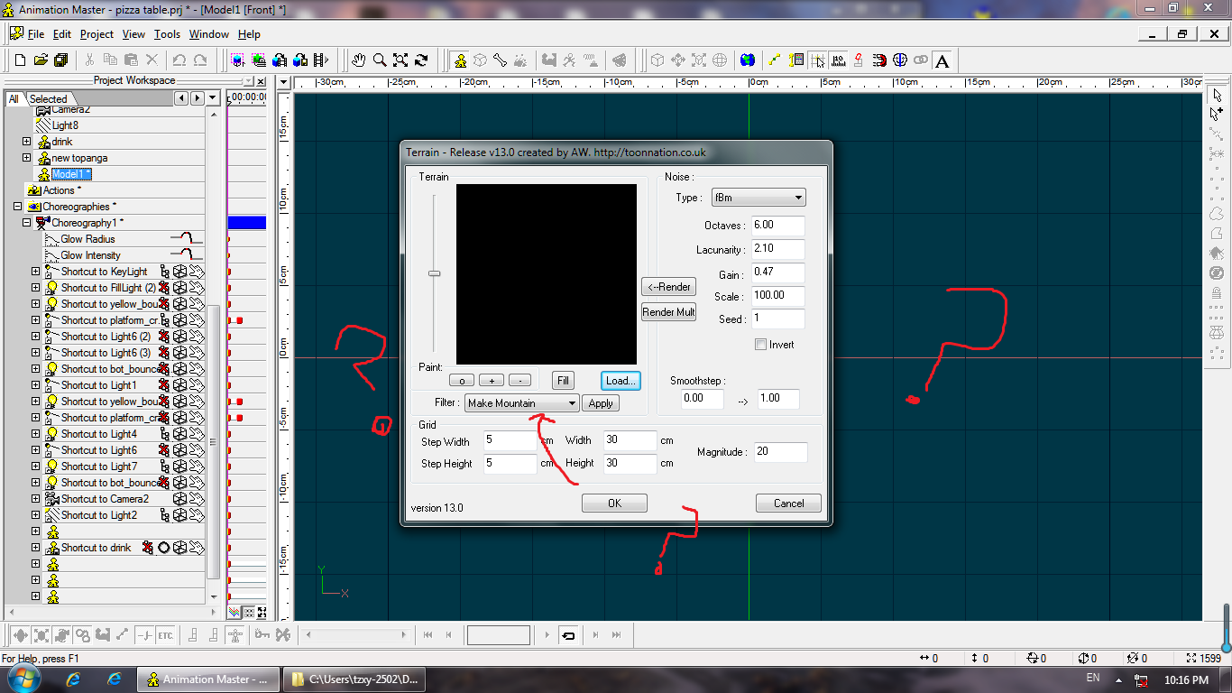Viewport: 1232px width, 693px height.
Task: Click the Apply filter button
Action: click(x=601, y=403)
